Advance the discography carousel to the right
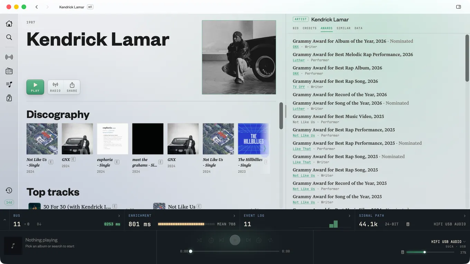 point(264,149)
